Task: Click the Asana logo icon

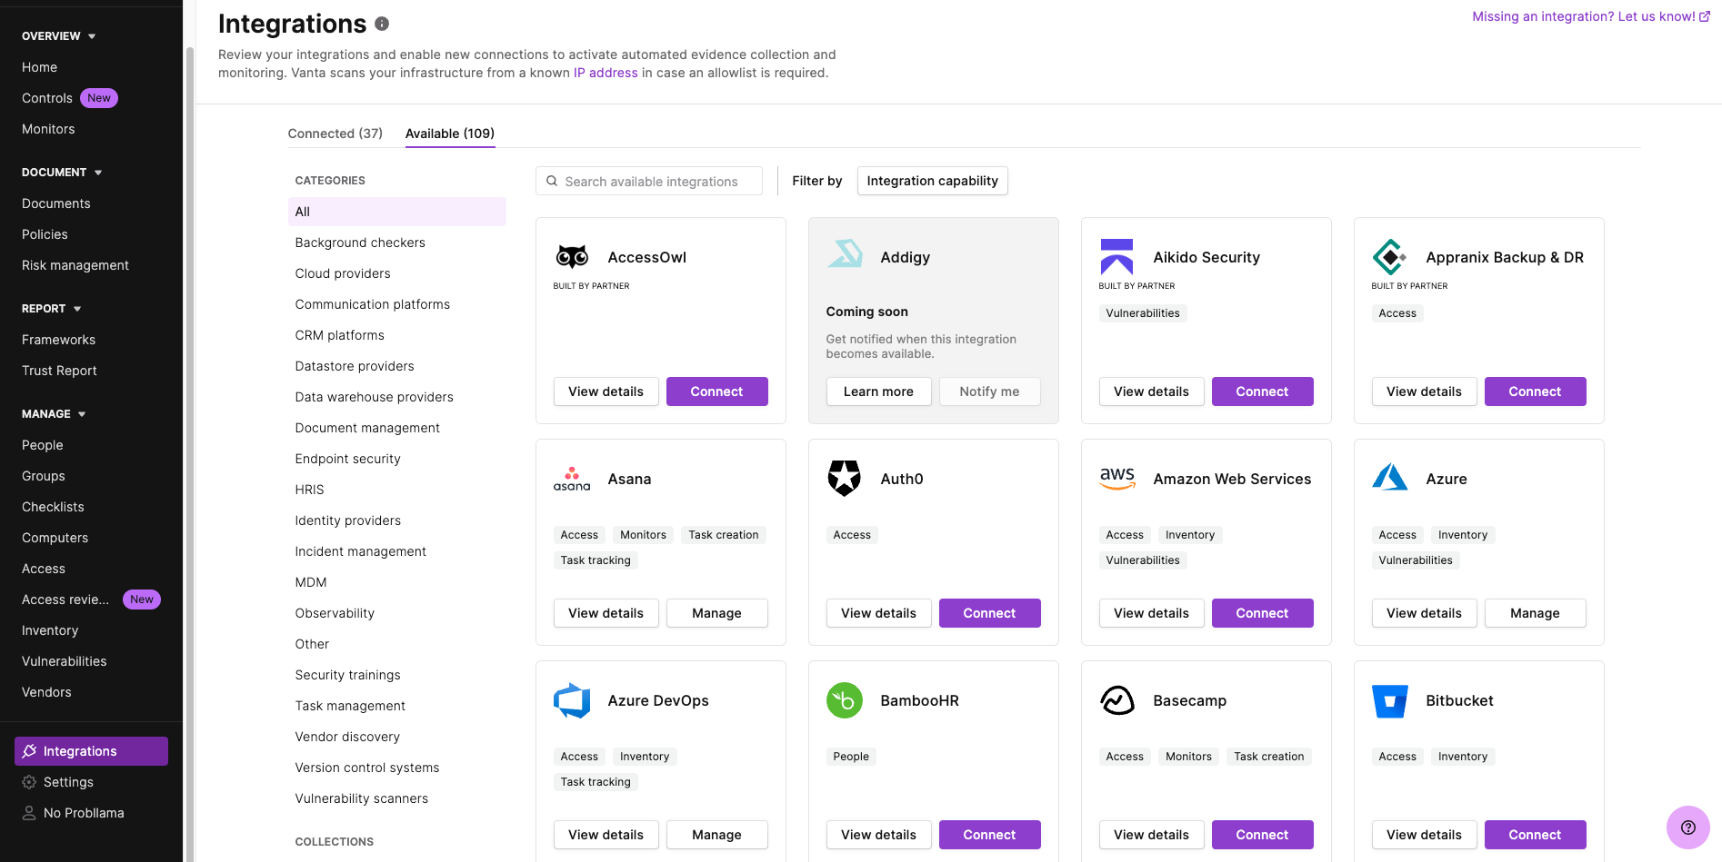Action: [572, 479]
